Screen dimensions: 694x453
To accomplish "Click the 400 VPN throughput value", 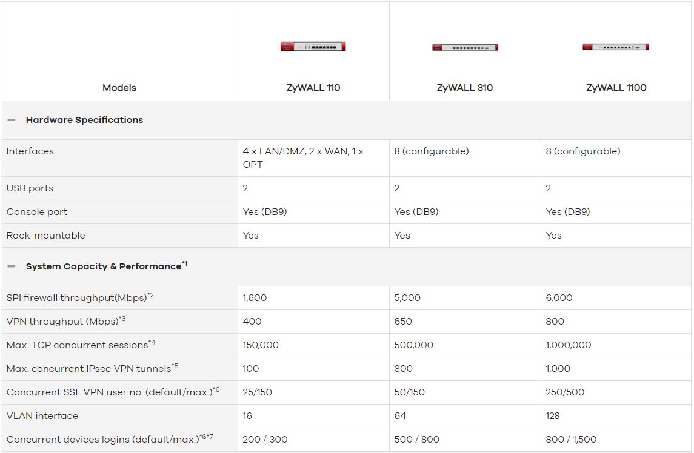I will [252, 321].
